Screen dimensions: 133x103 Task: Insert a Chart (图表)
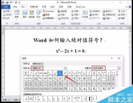(x=46, y=15)
